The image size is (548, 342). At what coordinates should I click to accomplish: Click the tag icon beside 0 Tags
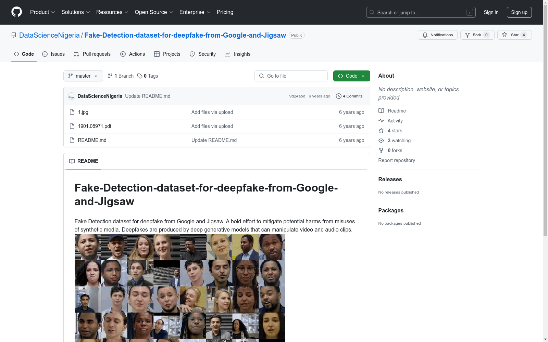click(140, 76)
